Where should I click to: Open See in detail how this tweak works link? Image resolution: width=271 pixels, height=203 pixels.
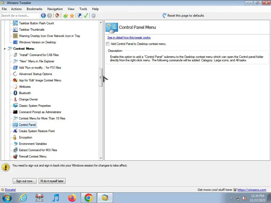(x=129, y=38)
